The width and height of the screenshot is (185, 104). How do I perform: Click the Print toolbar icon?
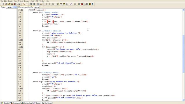pos(18,4)
